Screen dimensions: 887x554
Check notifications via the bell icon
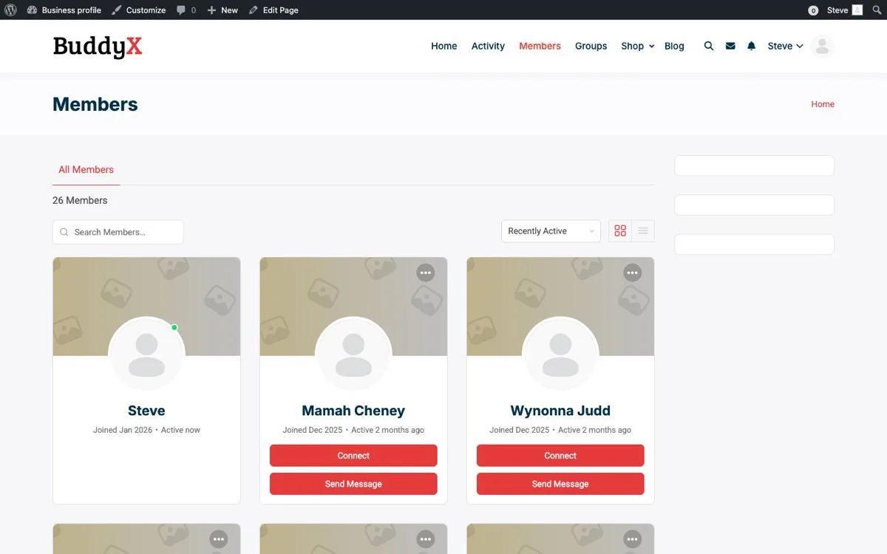[x=751, y=46]
